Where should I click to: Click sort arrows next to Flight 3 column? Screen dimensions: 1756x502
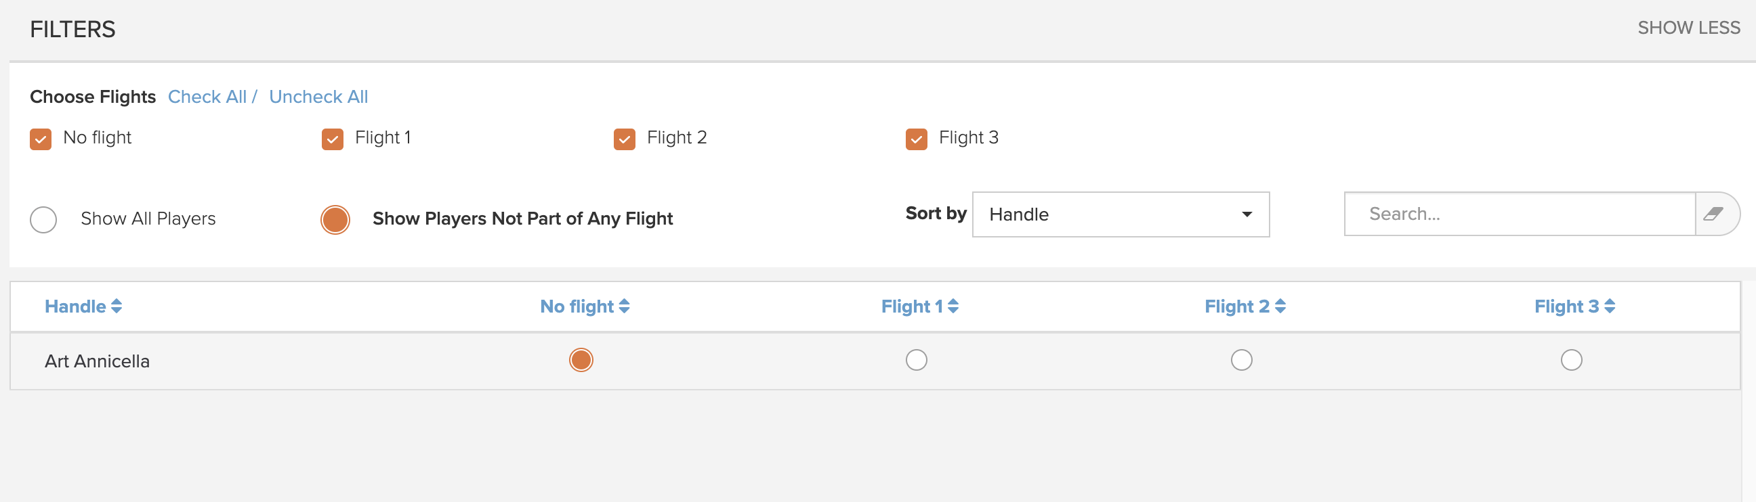pyautogui.click(x=1610, y=306)
